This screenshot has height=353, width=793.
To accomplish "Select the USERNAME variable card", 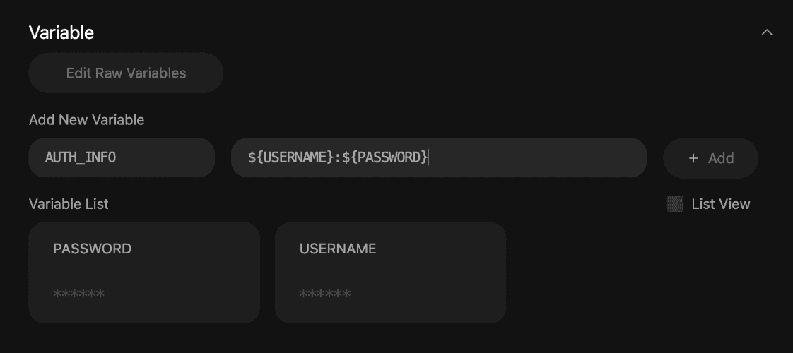I will click(x=390, y=273).
